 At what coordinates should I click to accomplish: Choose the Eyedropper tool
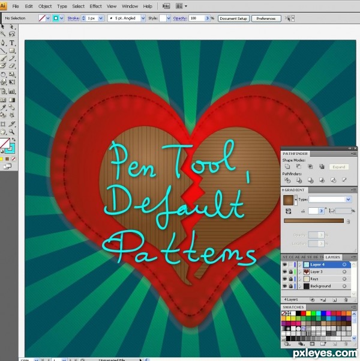(3, 108)
